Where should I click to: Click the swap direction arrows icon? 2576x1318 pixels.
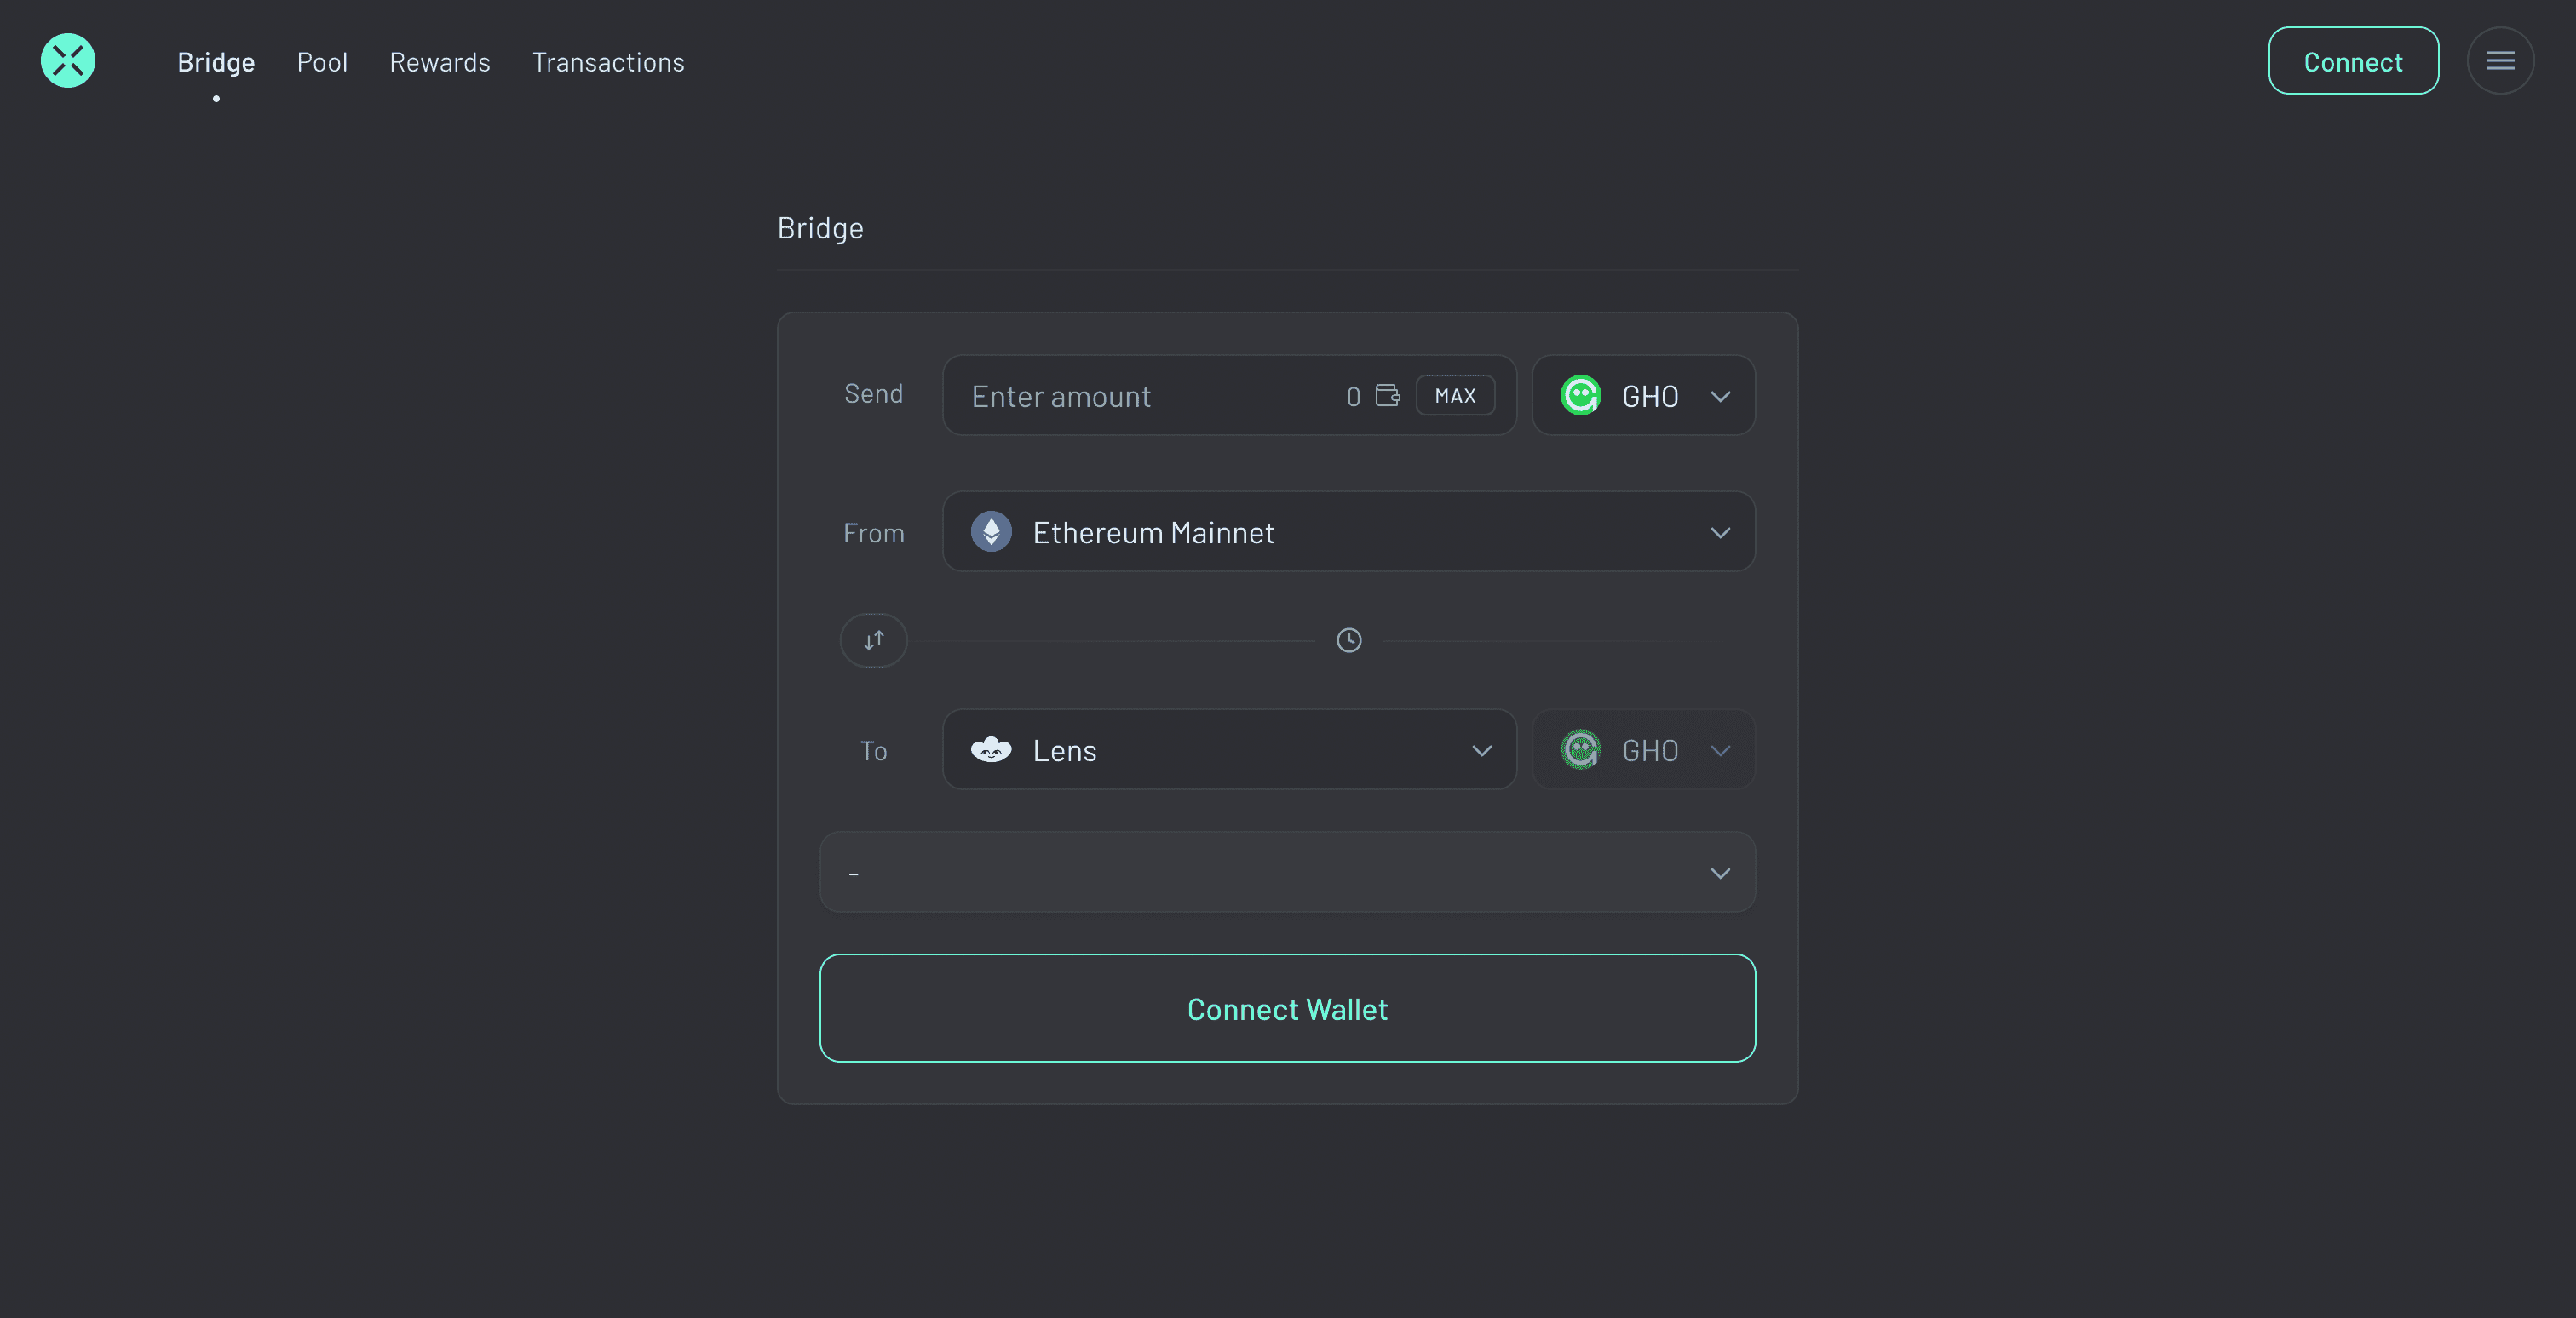tap(873, 639)
